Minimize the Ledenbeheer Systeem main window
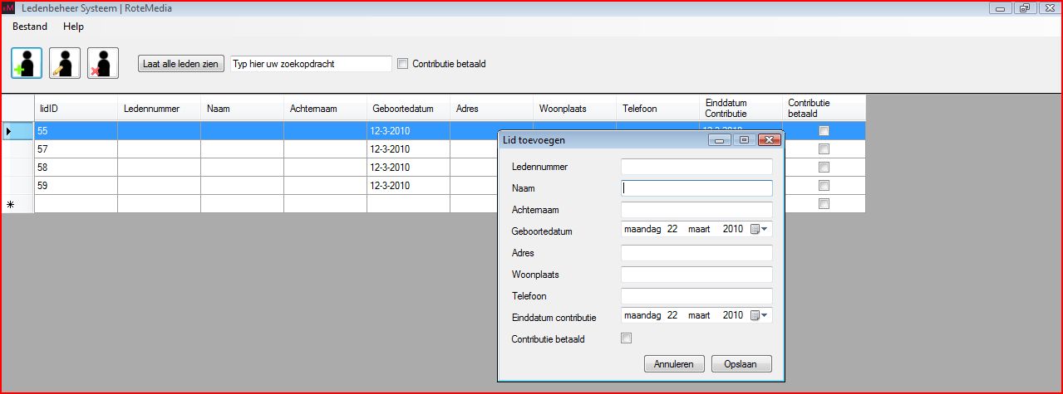Image resolution: width=1063 pixels, height=394 pixels. pos(1001,7)
